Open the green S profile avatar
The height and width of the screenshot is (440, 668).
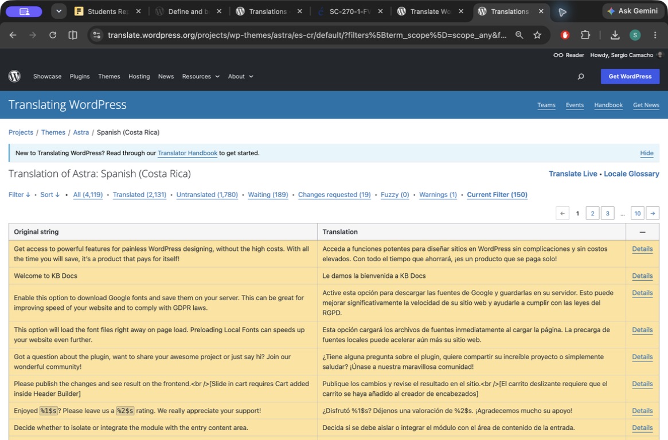pos(635,35)
